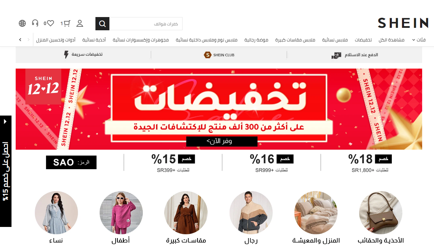The width and height of the screenshot is (434, 252).
Task: Click the black search magnifier button
Action: coord(102,24)
